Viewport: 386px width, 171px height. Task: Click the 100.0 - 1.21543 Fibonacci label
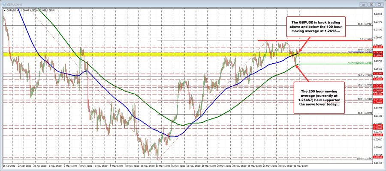(364, 159)
